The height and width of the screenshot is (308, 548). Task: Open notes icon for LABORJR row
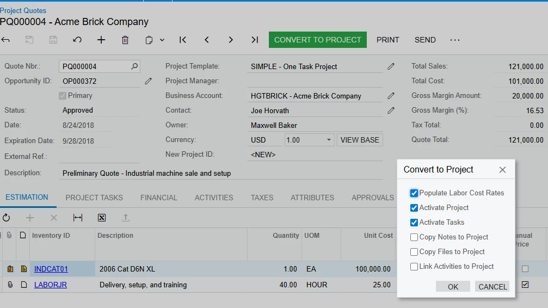24,285
